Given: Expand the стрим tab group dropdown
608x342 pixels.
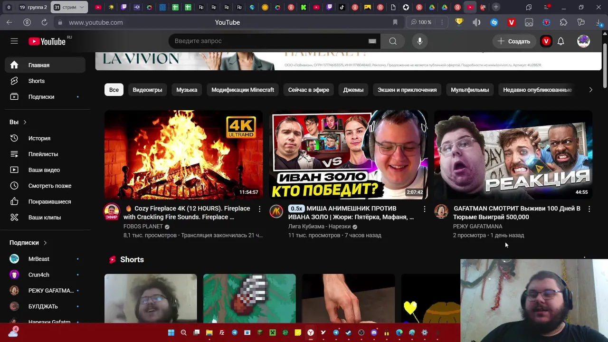Looking at the screenshot, I should coord(82,7).
